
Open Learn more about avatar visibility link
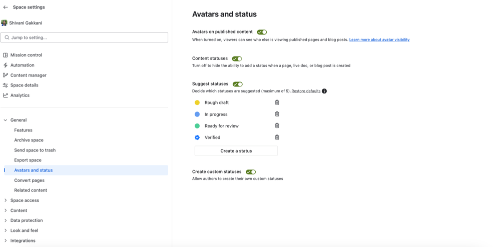(379, 39)
